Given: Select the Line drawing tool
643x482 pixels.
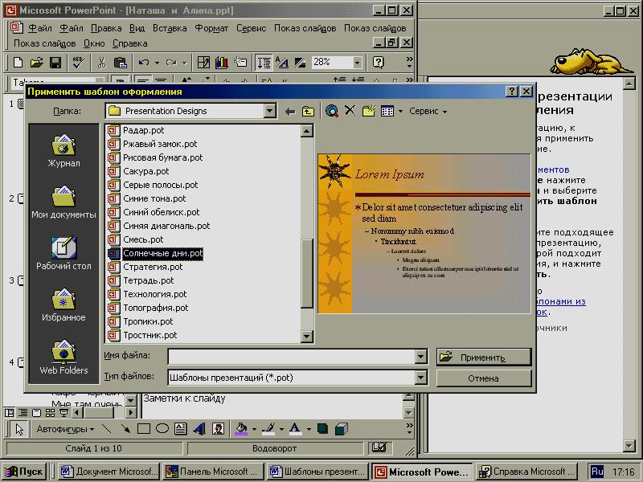Looking at the screenshot, I should [107, 429].
